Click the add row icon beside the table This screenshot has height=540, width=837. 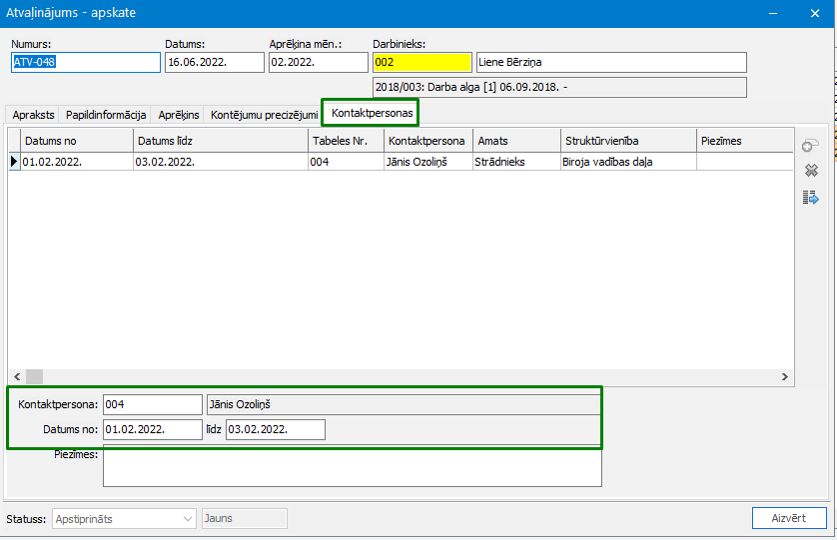click(x=810, y=146)
